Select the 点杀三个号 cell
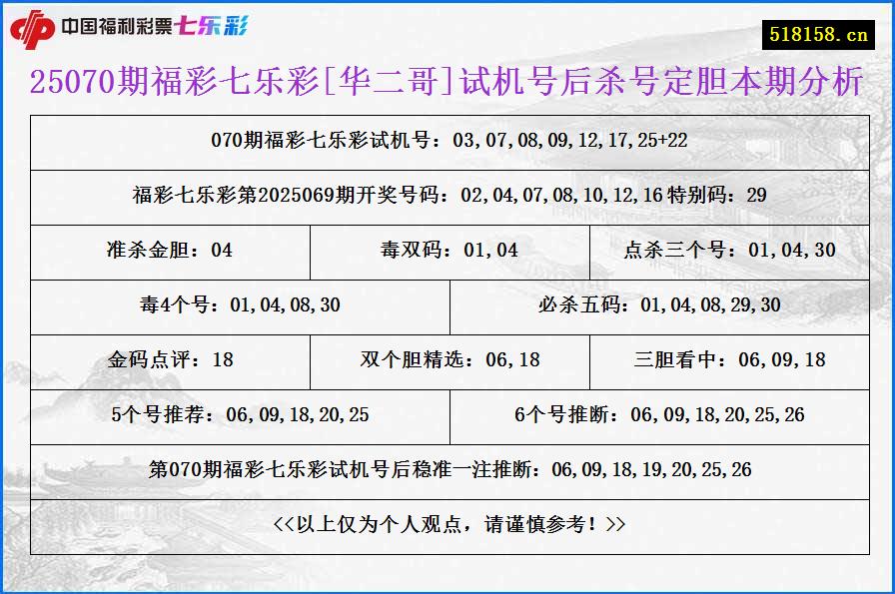This screenshot has width=895, height=594. (x=728, y=252)
